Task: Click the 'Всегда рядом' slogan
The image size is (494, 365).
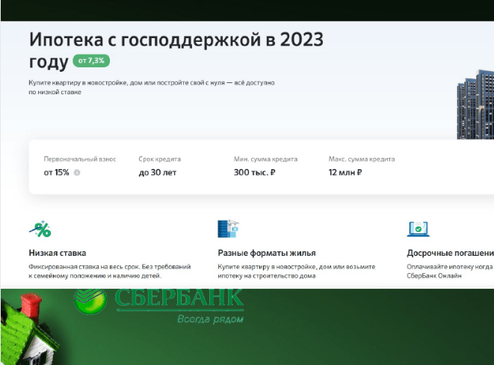Action: 210,319
